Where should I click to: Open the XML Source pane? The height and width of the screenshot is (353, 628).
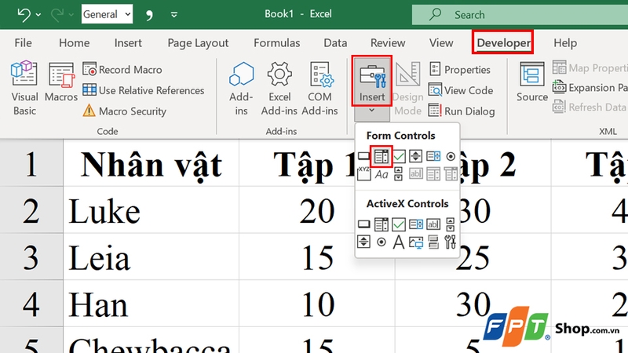coord(532,82)
